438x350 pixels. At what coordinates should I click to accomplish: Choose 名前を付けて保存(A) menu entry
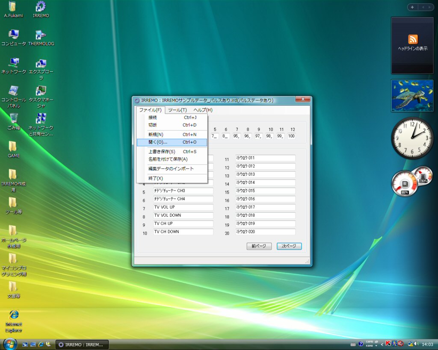(172, 159)
